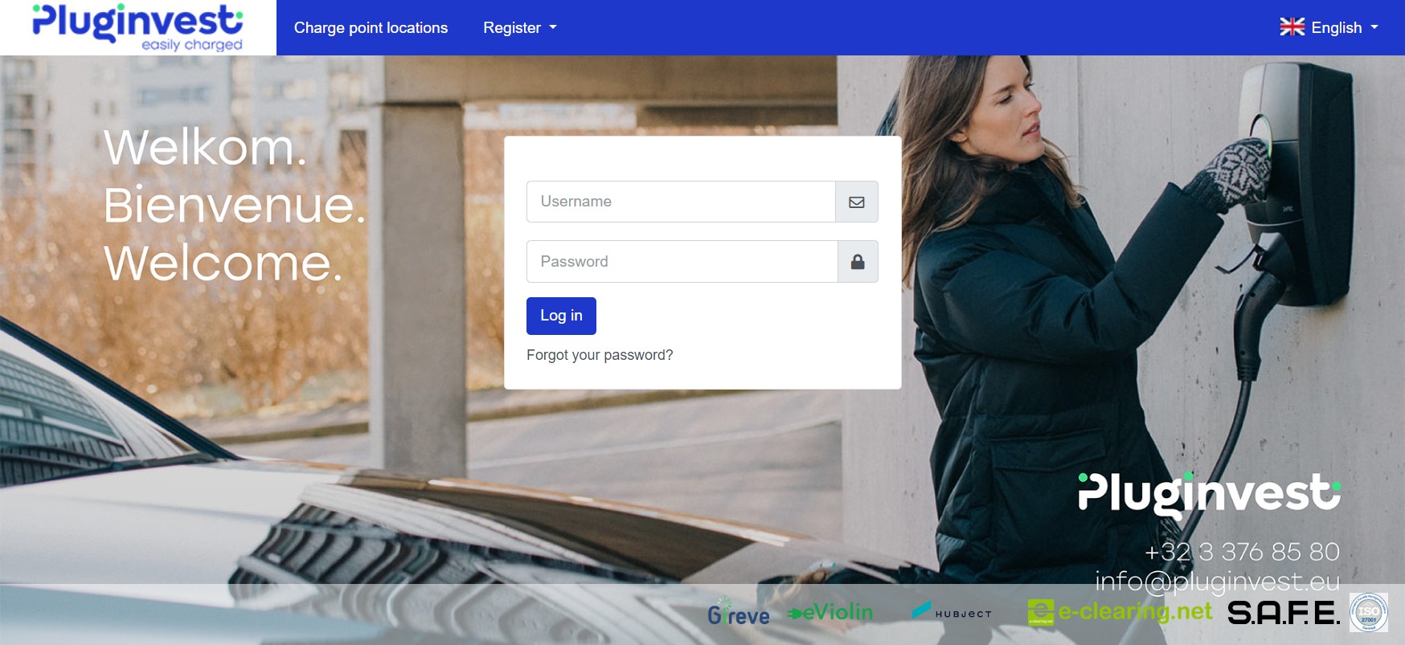
Task: Click the Gireve partner logo
Action: click(x=738, y=613)
